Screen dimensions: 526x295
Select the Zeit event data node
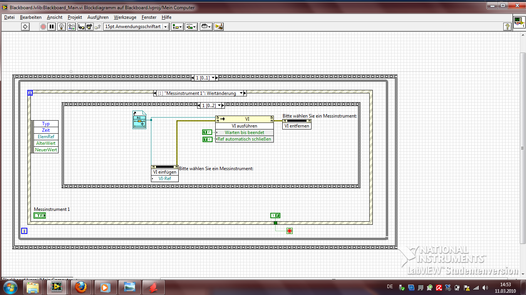click(46, 130)
